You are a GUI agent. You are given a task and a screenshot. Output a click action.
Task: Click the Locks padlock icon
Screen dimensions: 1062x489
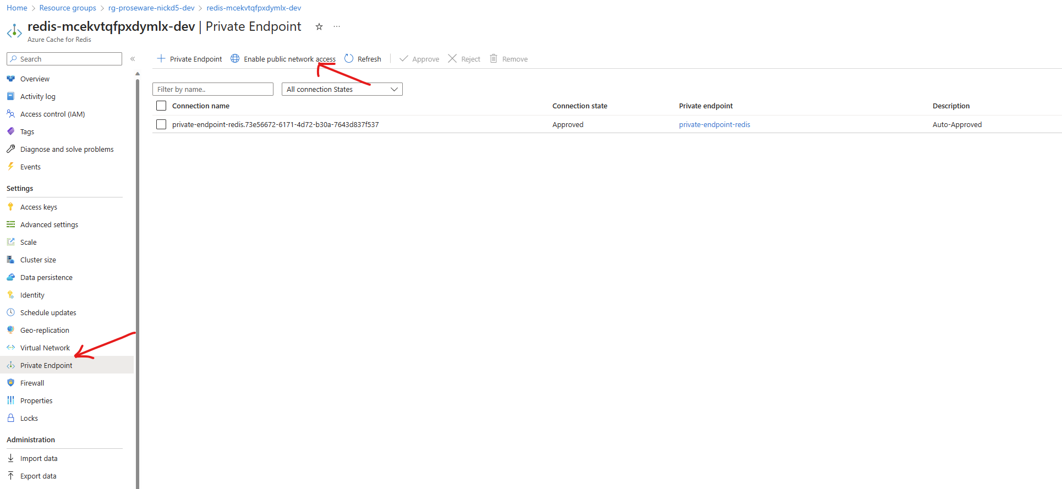(10, 418)
